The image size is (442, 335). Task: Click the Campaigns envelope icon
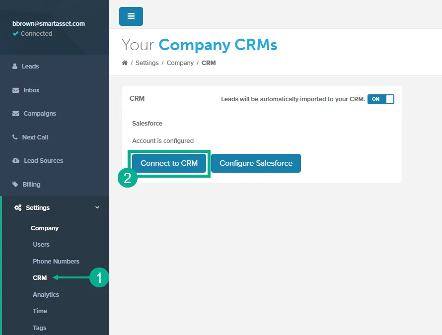click(x=16, y=114)
